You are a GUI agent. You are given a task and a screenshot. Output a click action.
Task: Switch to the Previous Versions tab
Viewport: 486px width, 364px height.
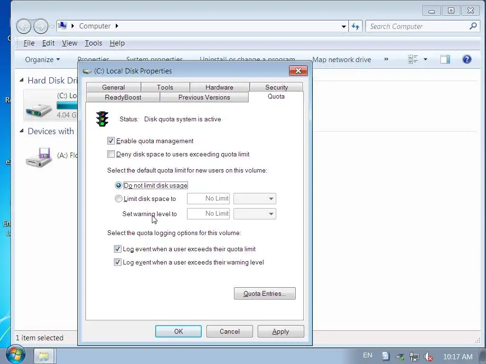coord(204,97)
